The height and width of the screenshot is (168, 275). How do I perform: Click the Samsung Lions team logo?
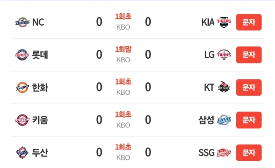tap(224, 120)
